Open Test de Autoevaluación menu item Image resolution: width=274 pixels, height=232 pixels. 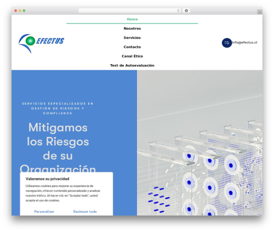132,65
